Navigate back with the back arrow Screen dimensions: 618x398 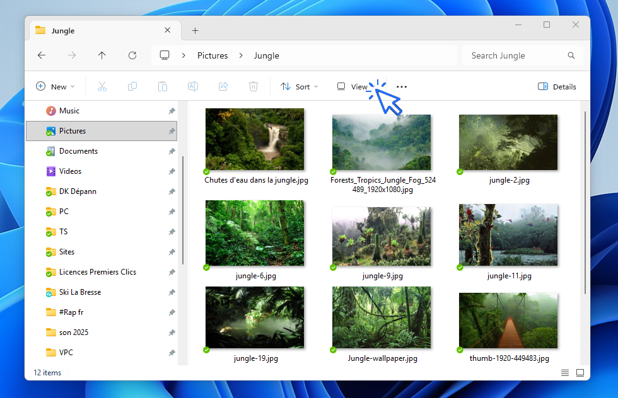click(42, 55)
